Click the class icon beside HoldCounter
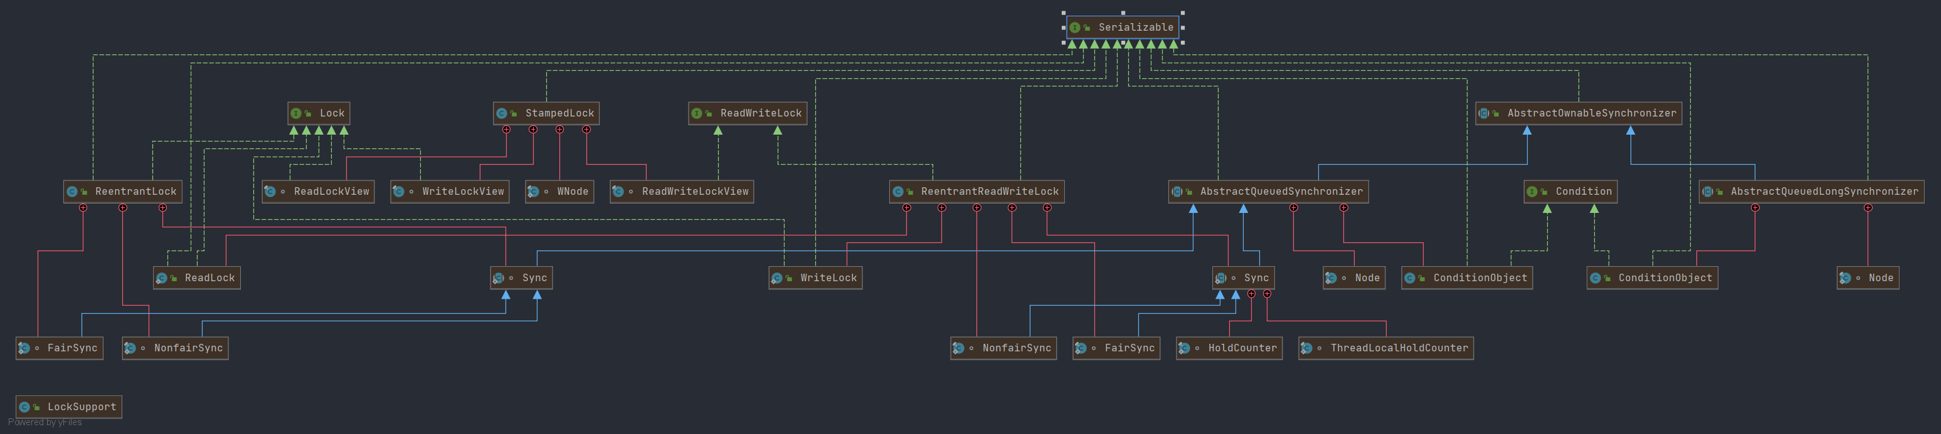Screen dimensions: 1941x434 coord(1185,348)
